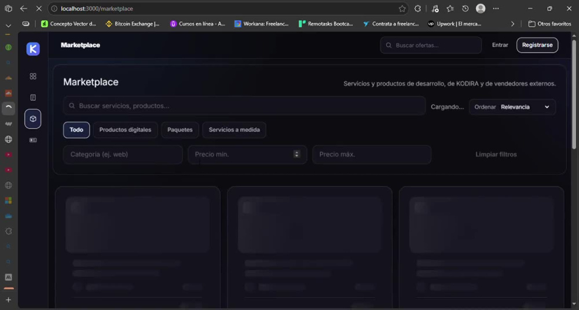Viewport: 579px width, 310px height.
Task: Select the Productos digitales filter tab
Action: click(125, 130)
